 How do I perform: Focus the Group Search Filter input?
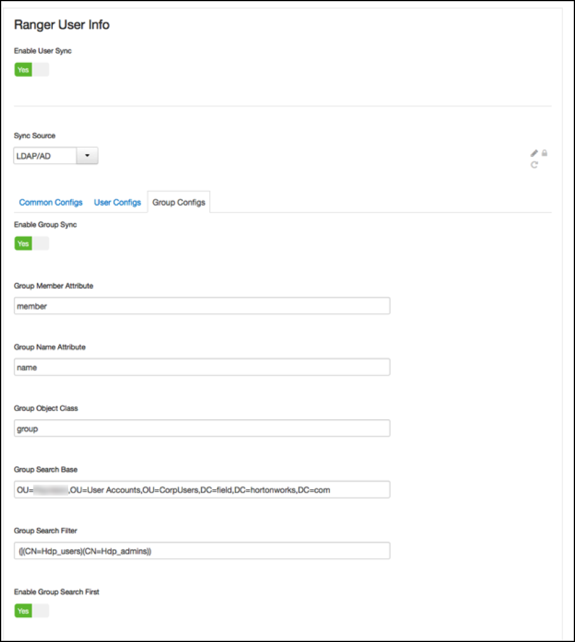(x=202, y=550)
